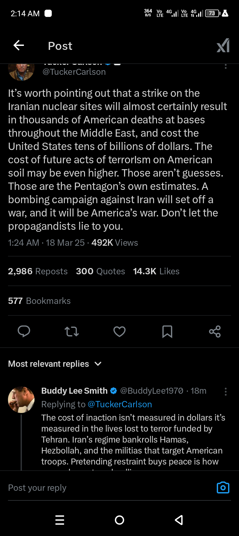Bookmark the post
This screenshot has height=536, width=239.
point(167,332)
